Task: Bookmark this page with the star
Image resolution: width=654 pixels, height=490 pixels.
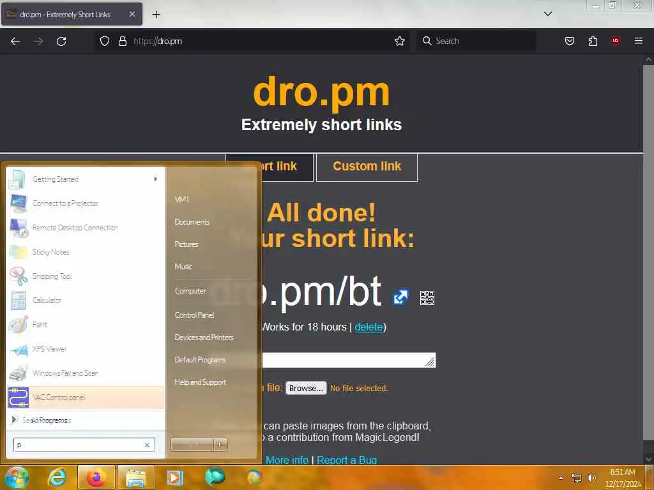Action: pyautogui.click(x=400, y=41)
